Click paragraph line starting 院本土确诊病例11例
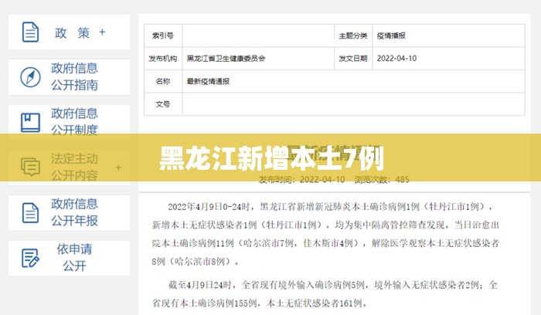The height and width of the screenshot is (315, 541). coord(325,243)
